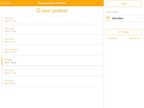Click the Geschlossen text under Sonntag
This screenshot has width=144, height=108.
pos(10,83)
